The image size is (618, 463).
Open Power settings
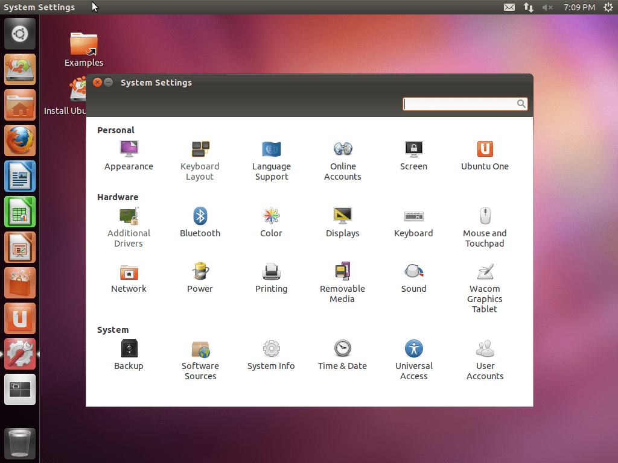(200, 278)
